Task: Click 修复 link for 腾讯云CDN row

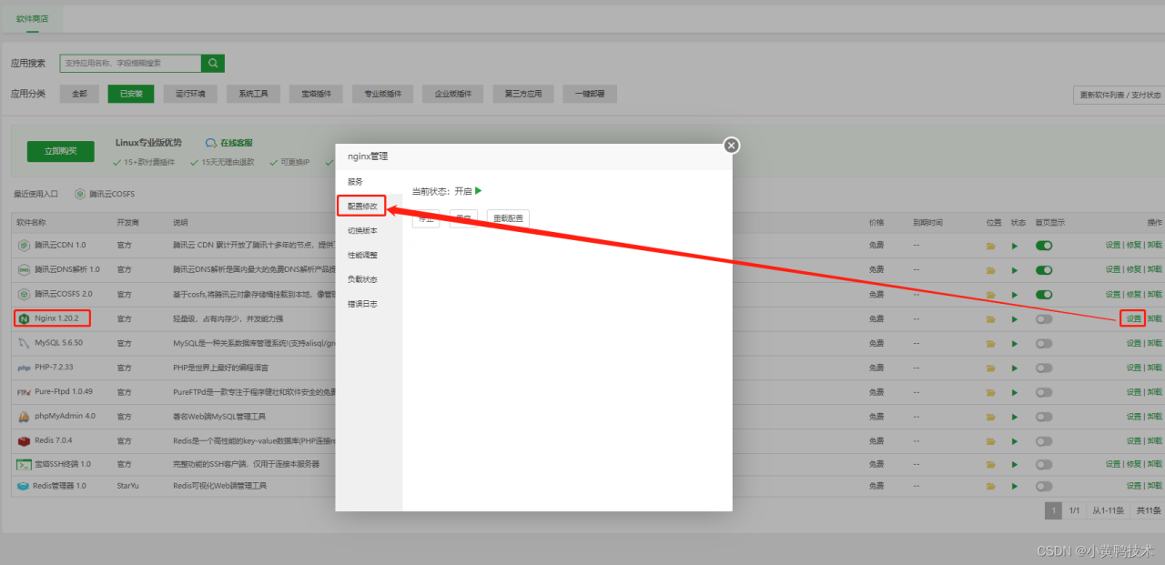Action: (1133, 246)
